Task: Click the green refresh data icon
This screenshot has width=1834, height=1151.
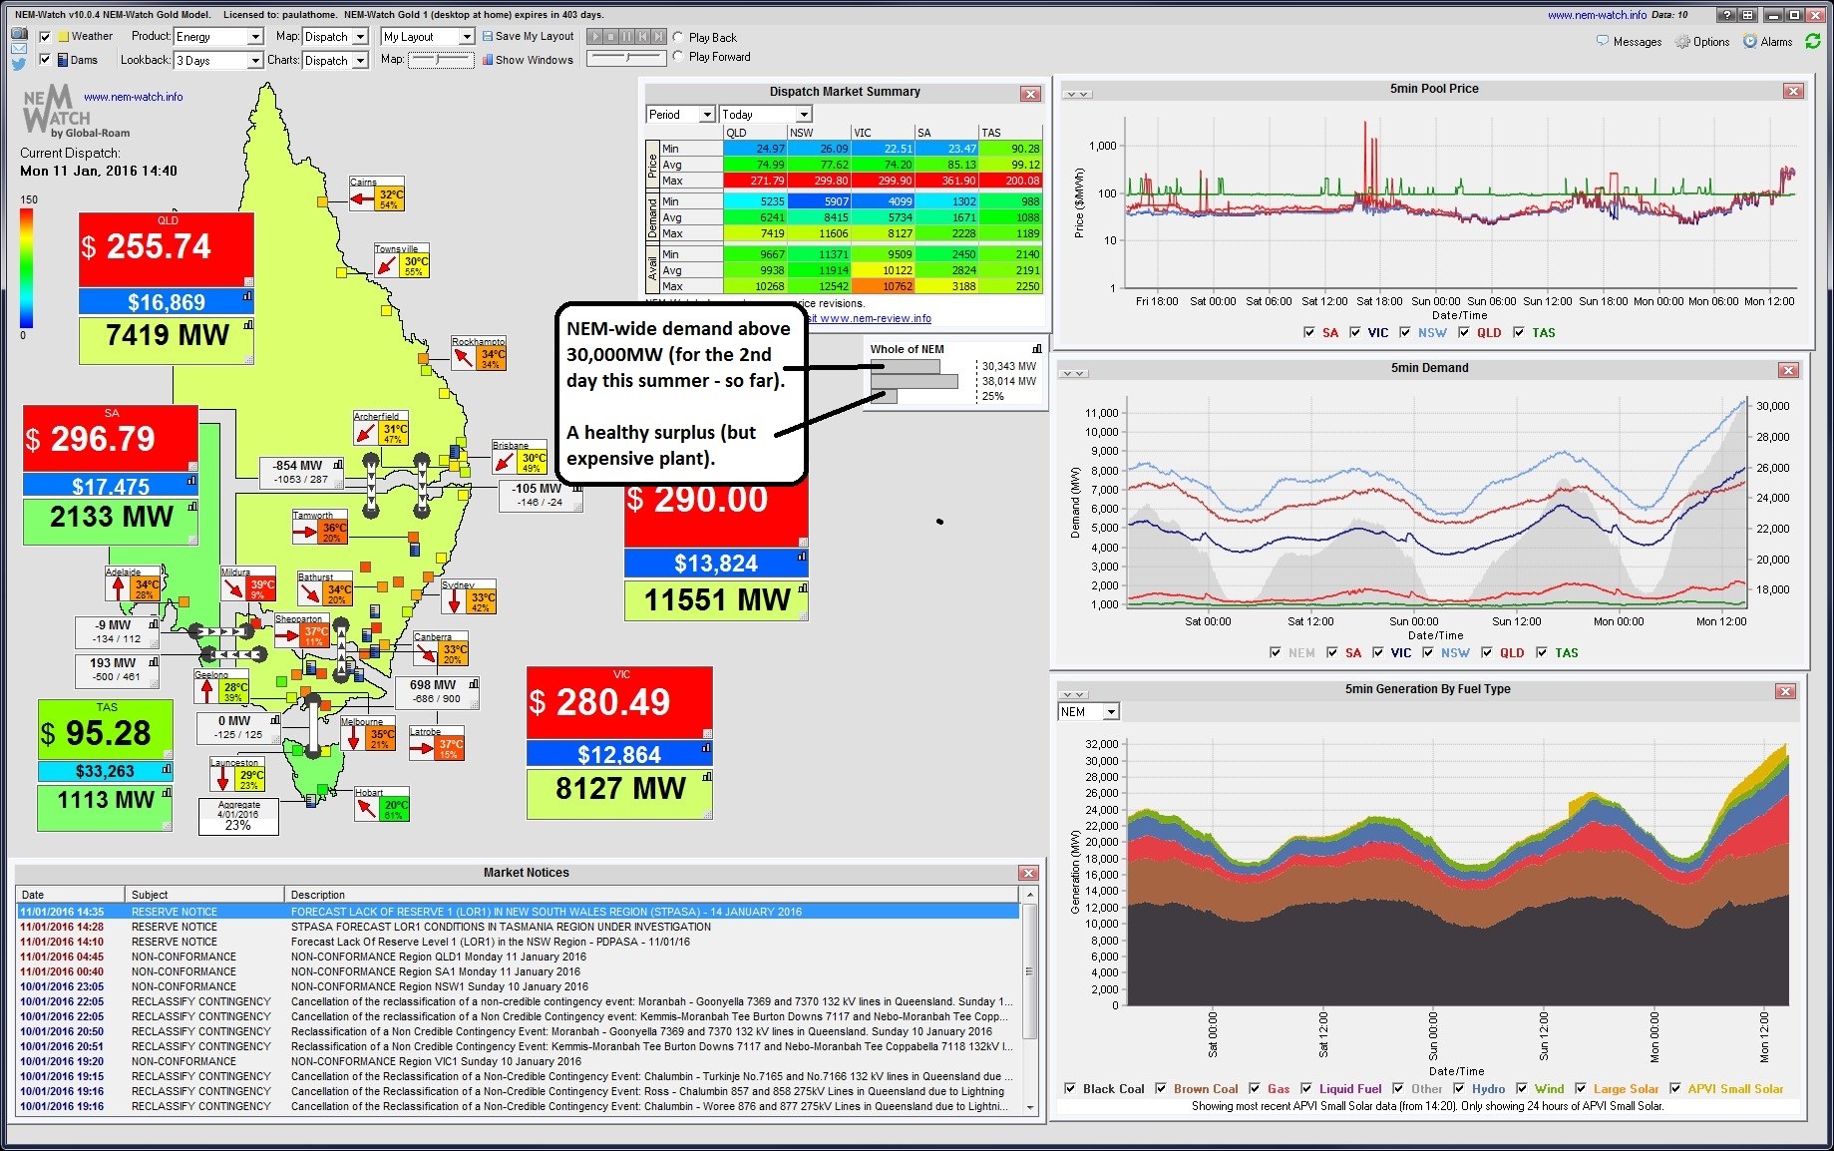Action: (1814, 41)
